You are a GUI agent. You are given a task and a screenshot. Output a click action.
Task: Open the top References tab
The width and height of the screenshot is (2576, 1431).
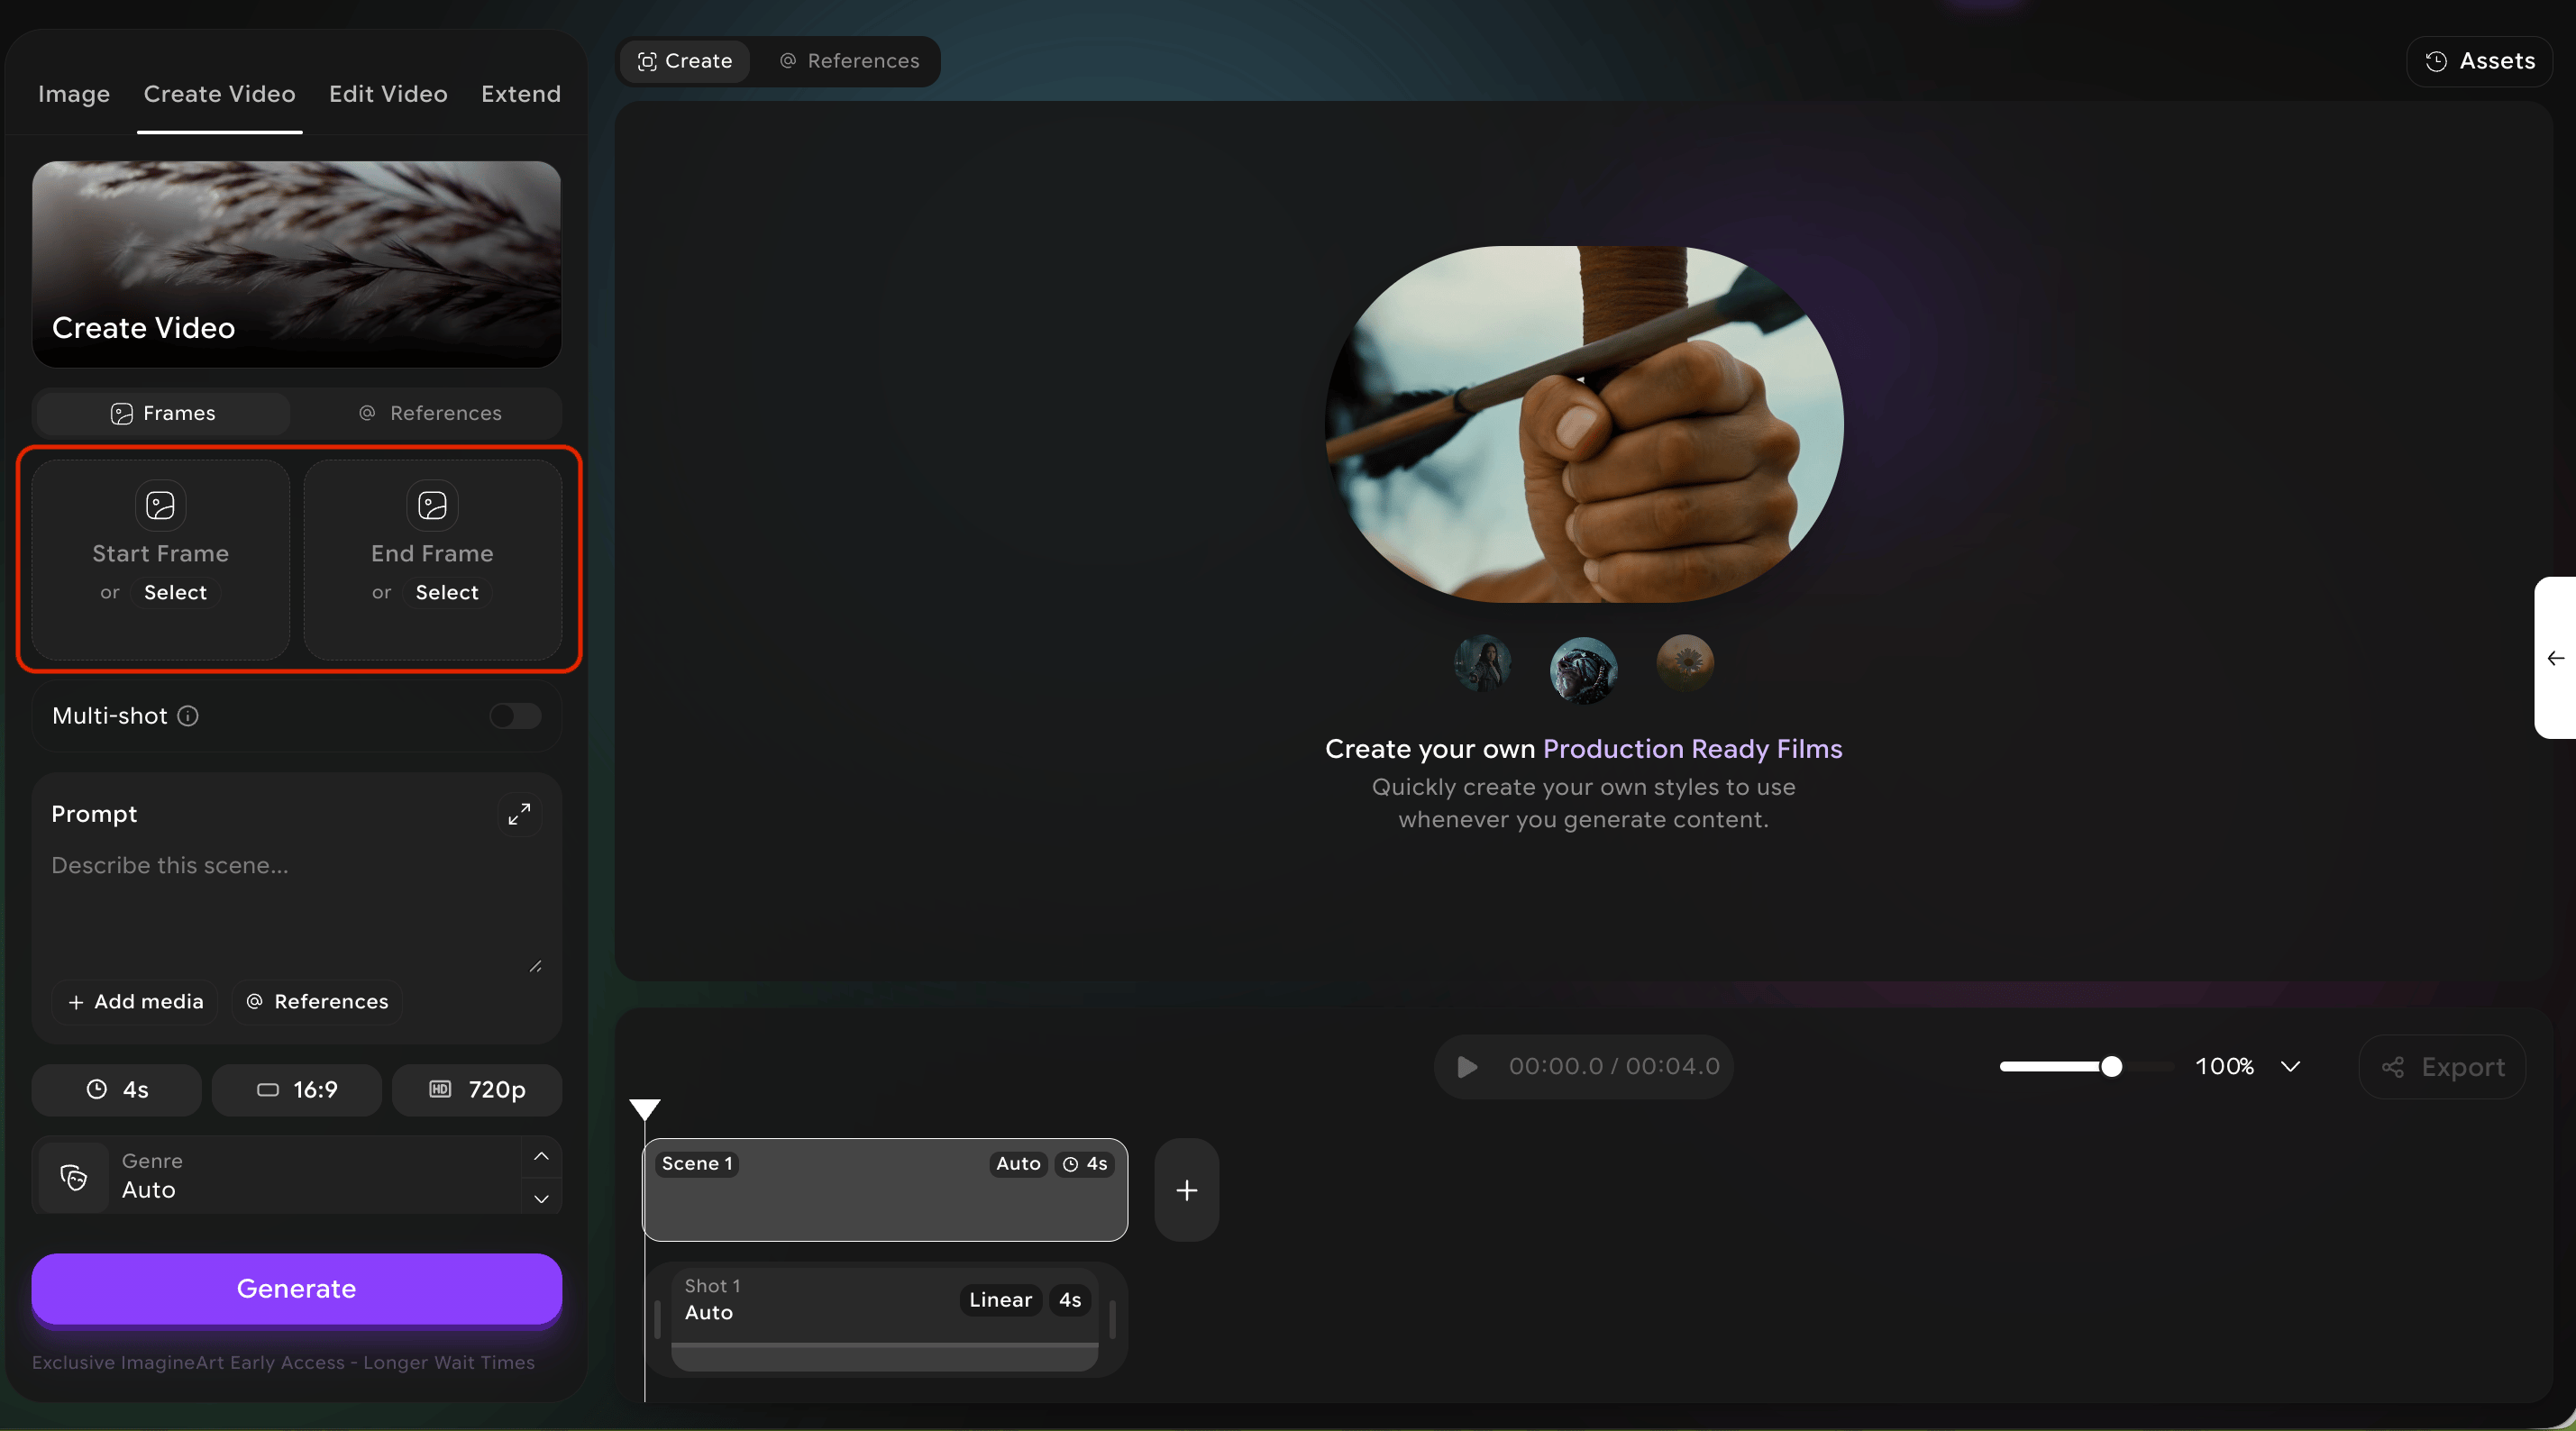pos(849,61)
